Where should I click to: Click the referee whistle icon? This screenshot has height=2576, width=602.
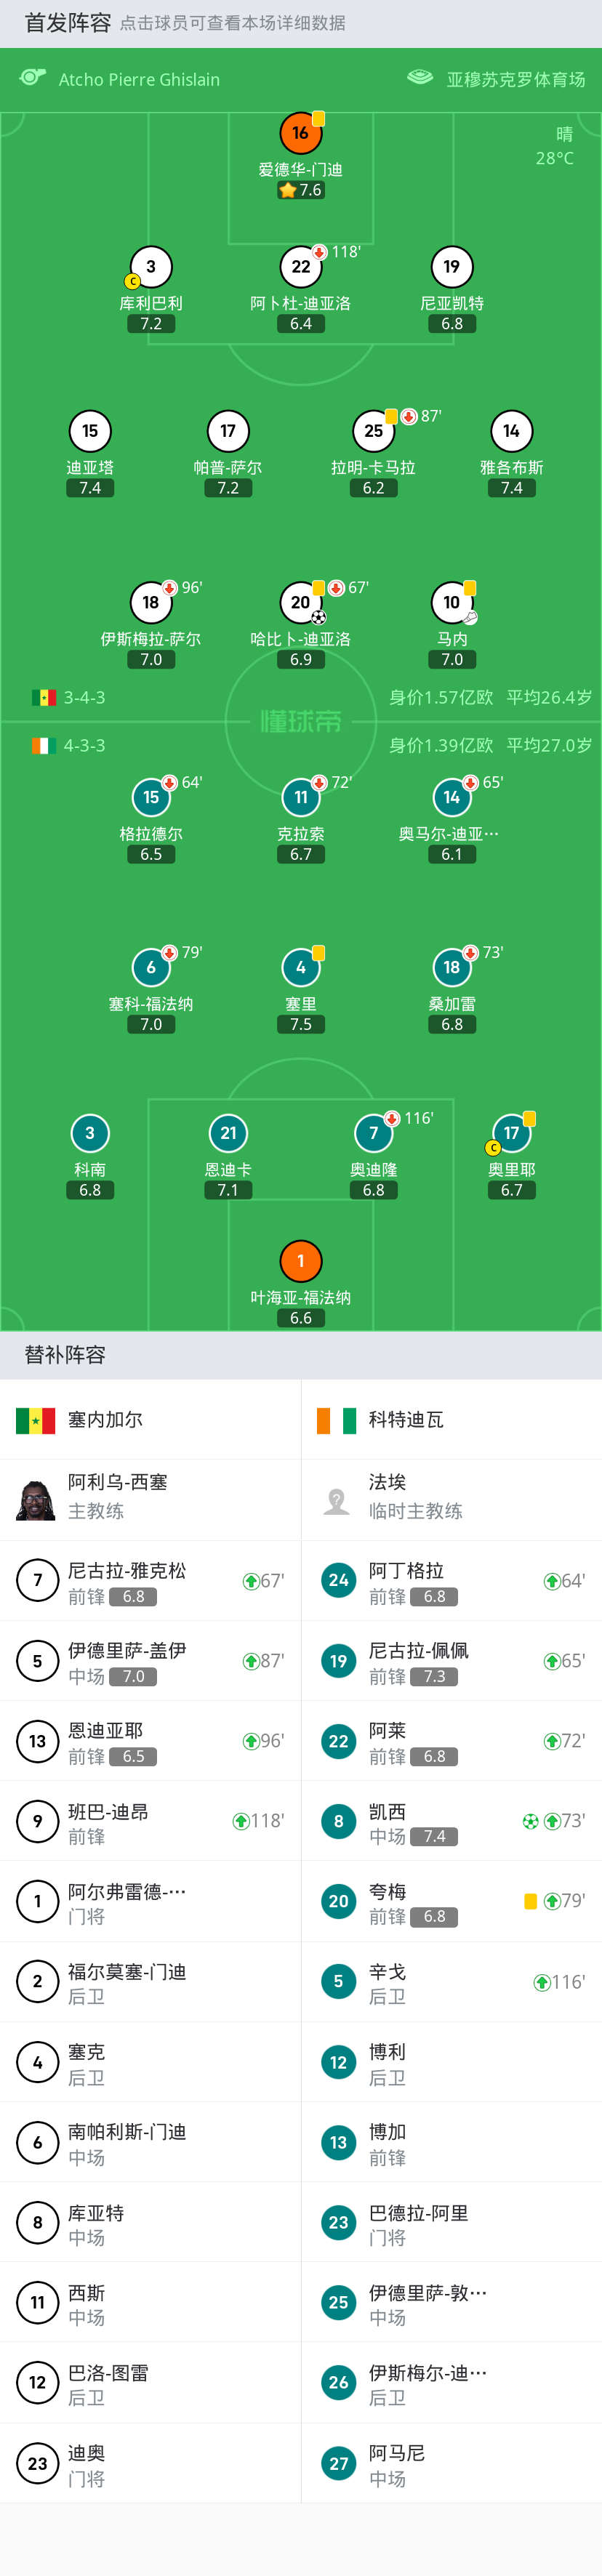33,78
